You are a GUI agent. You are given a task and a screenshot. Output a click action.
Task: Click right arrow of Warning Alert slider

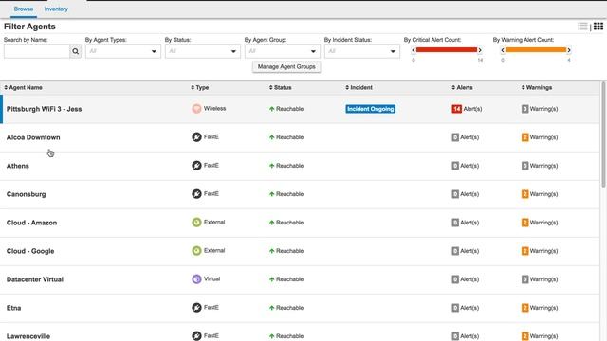click(x=569, y=50)
